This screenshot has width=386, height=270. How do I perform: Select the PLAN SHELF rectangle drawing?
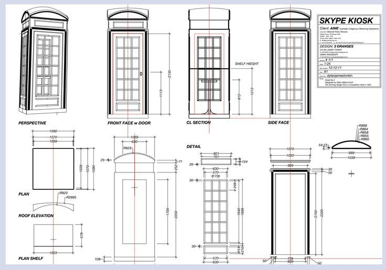coord(53,236)
